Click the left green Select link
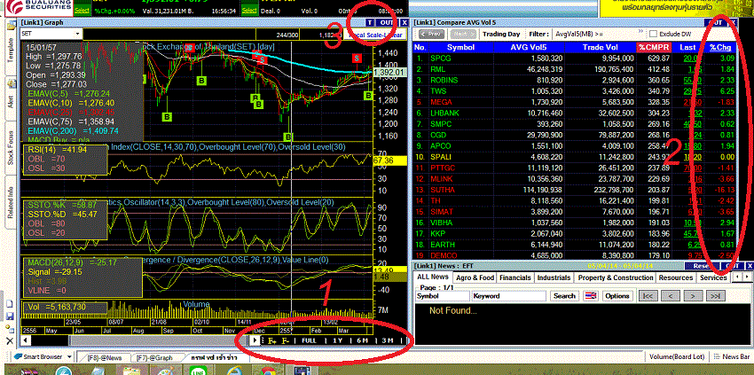Screen dimensions: 754x375 tap(82, 10)
